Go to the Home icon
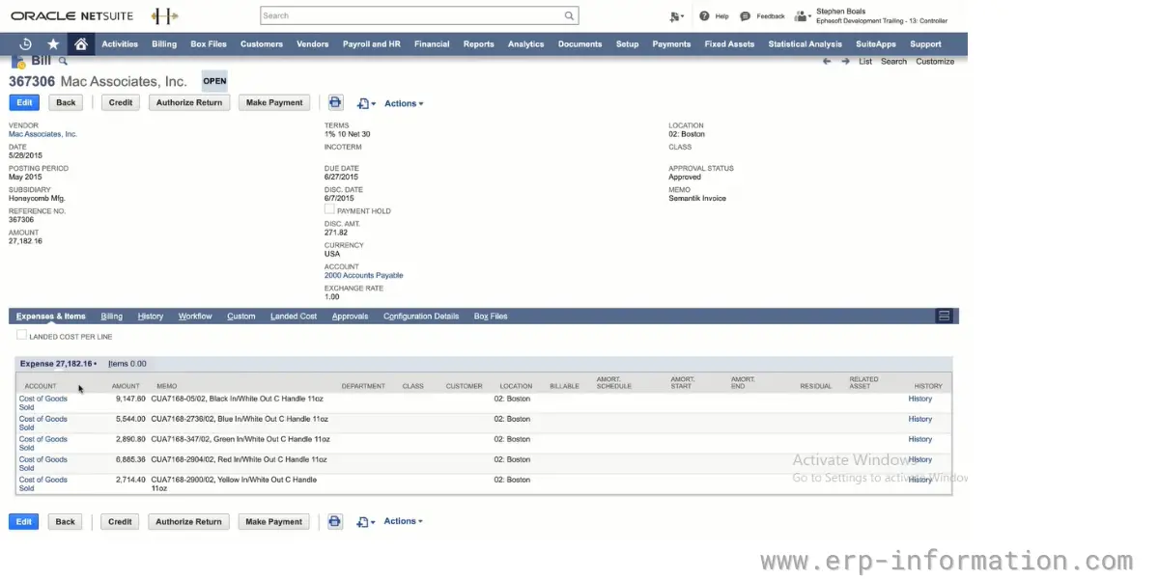The width and height of the screenshot is (1159, 579). point(81,44)
